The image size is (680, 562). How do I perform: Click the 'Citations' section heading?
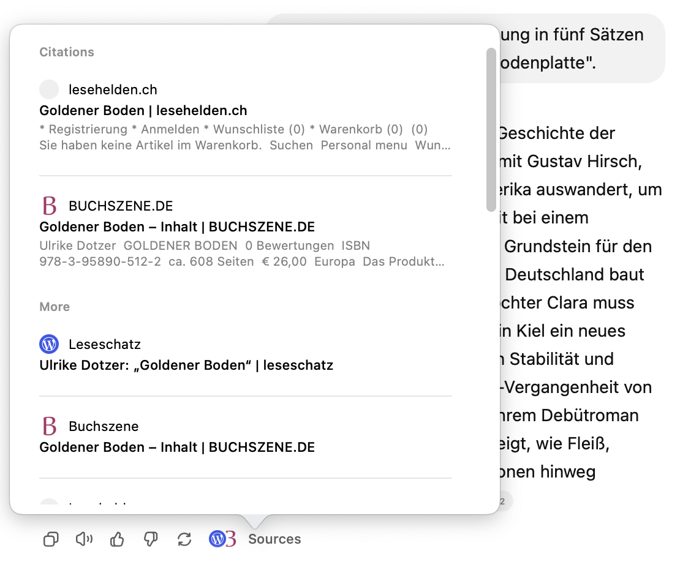67,52
